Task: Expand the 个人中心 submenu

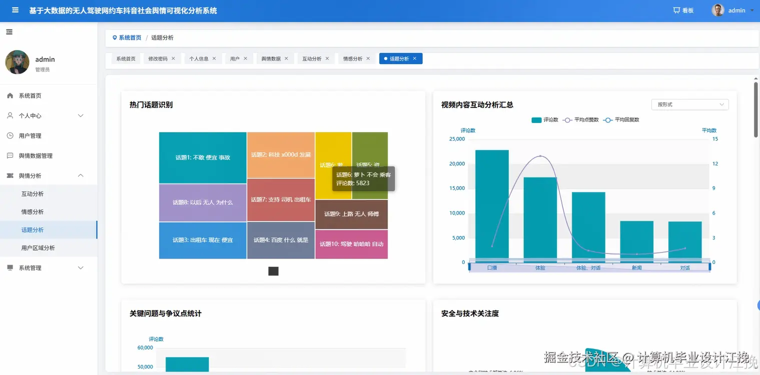Action: point(81,115)
